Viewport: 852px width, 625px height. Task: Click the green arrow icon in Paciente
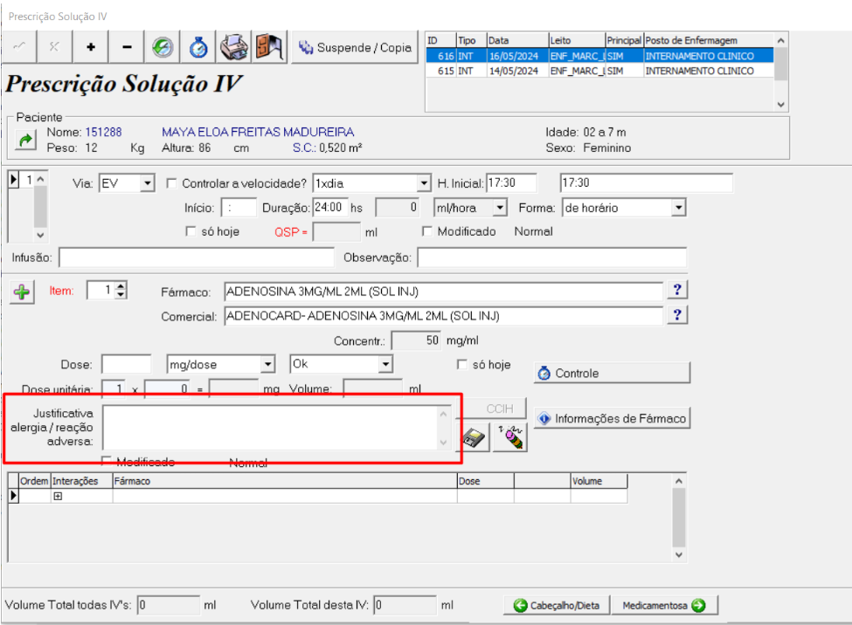(25, 141)
